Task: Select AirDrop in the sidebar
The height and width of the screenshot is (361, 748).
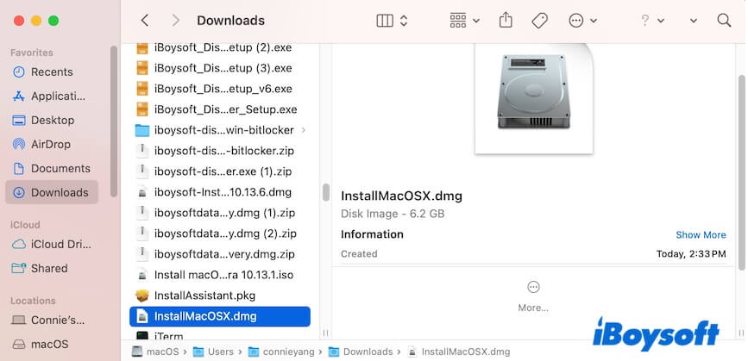Action: (50, 144)
